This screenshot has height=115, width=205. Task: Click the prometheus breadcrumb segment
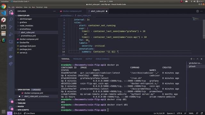click(66, 16)
